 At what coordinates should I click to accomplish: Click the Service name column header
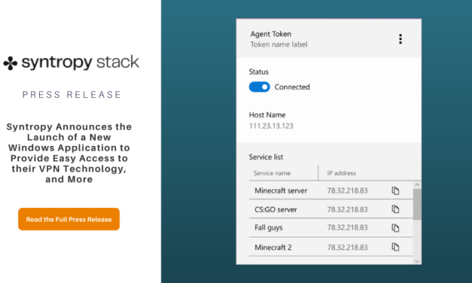[x=272, y=173]
